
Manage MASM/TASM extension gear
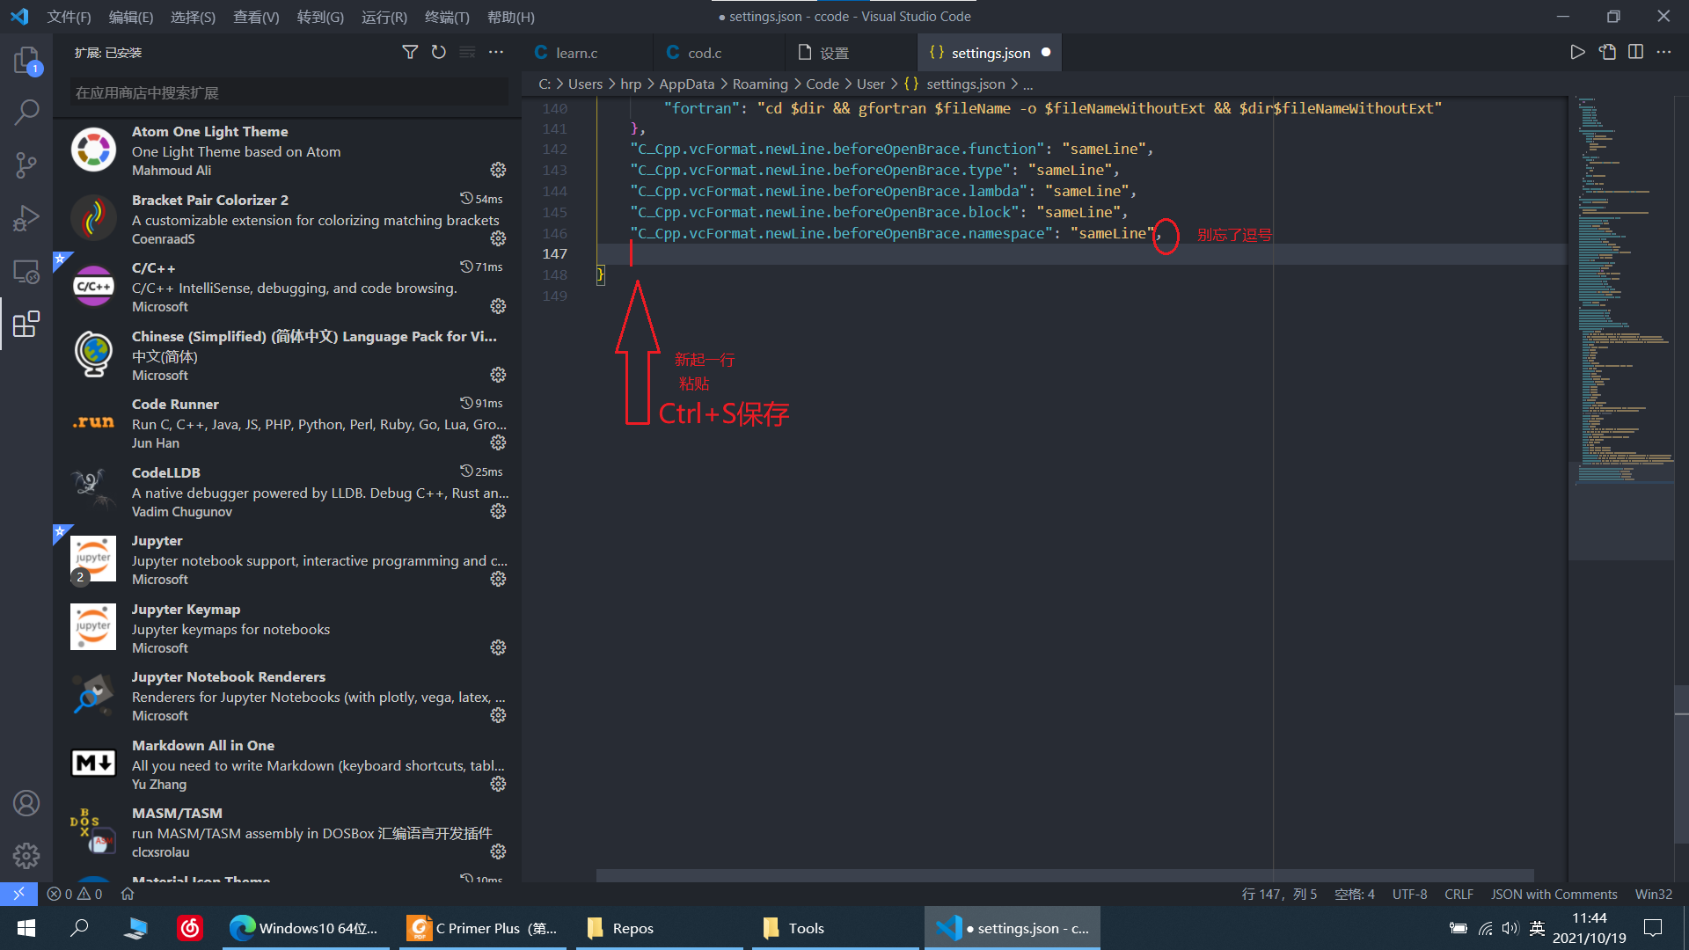coord(498,851)
